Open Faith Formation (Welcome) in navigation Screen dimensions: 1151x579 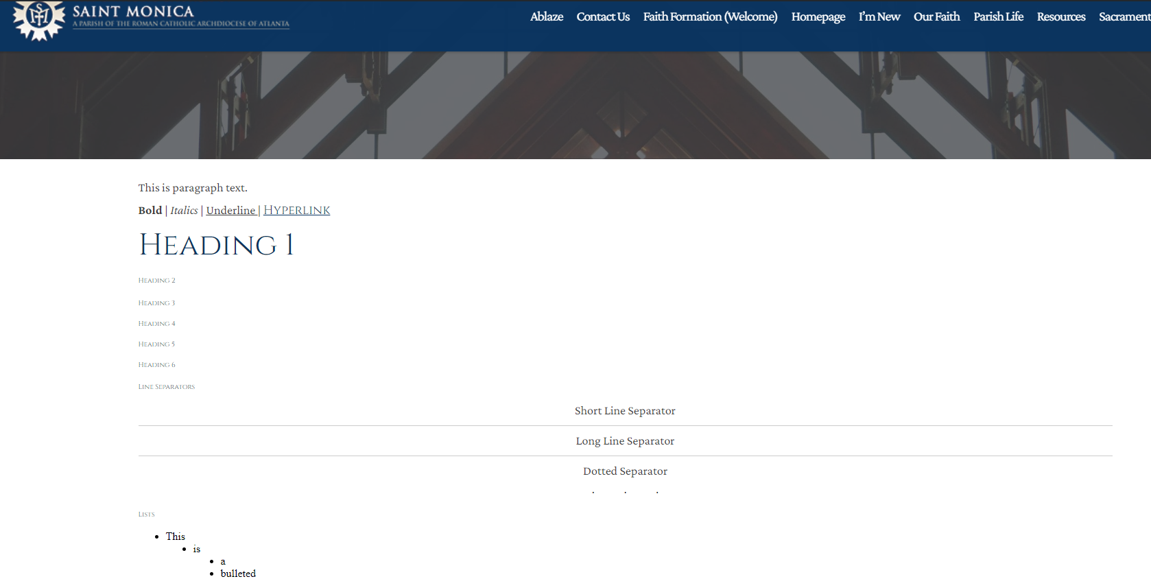pos(710,16)
